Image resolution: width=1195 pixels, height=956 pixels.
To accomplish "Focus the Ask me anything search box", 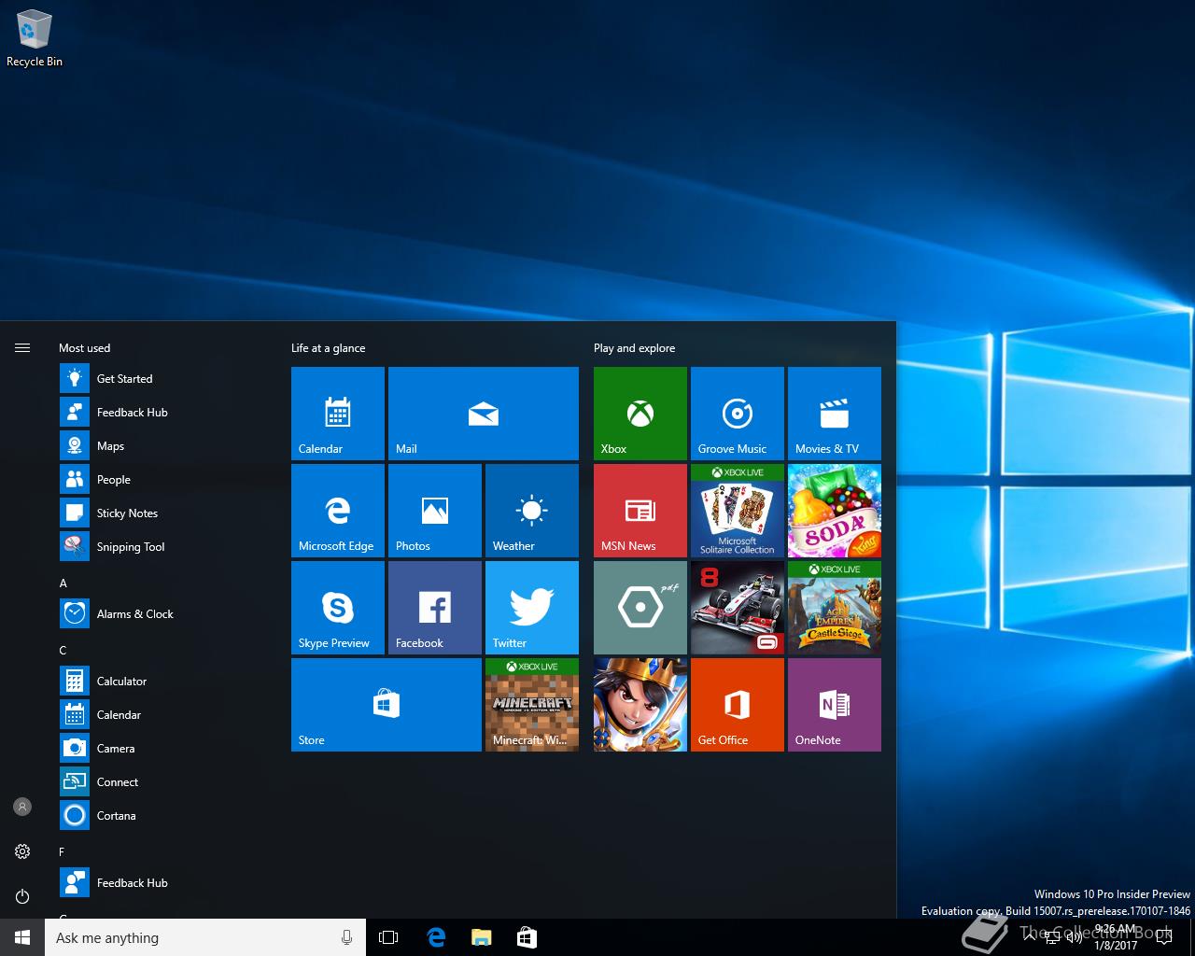I will point(205,937).
